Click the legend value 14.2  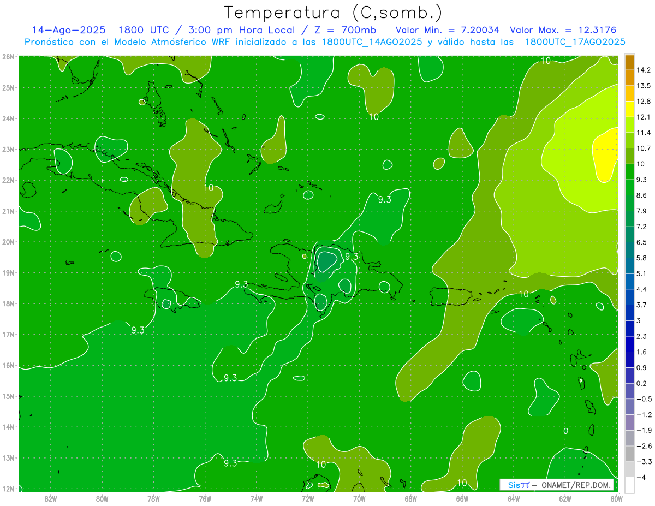point(643,70)
